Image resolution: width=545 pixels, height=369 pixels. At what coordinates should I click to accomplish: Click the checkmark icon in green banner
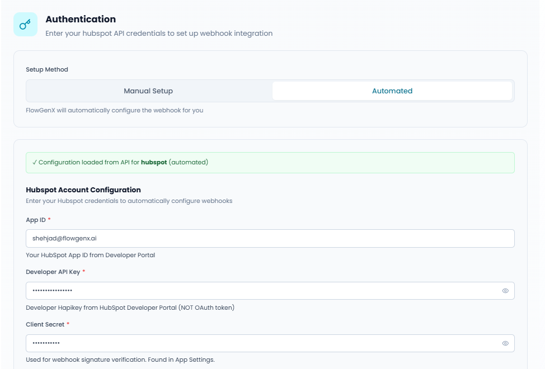point(35,162)
